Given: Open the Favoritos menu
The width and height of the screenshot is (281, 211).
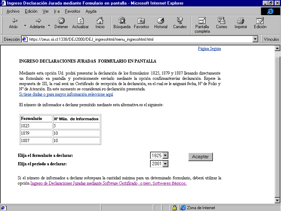Looking at the screenshot, I should pyautogui.click(x=72, y=11).
